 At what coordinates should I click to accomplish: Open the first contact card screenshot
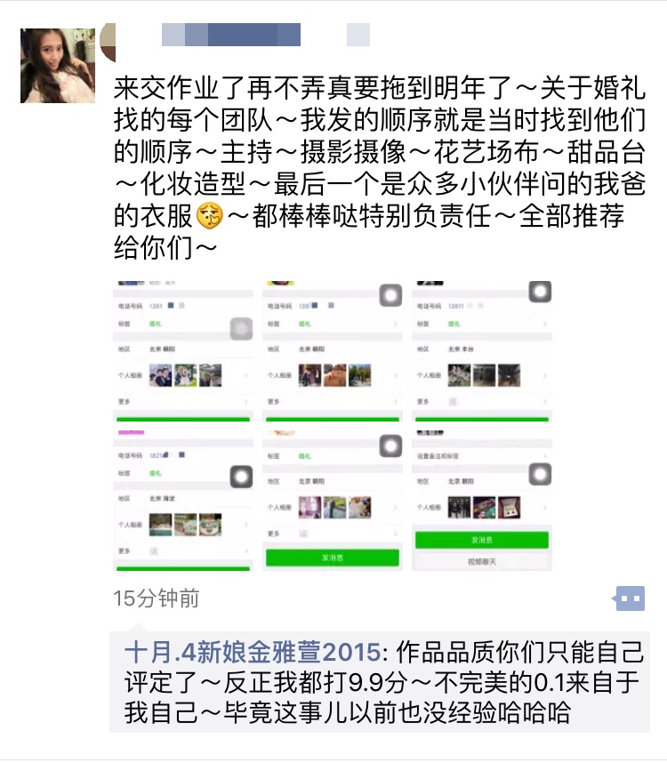coord(183,351)
